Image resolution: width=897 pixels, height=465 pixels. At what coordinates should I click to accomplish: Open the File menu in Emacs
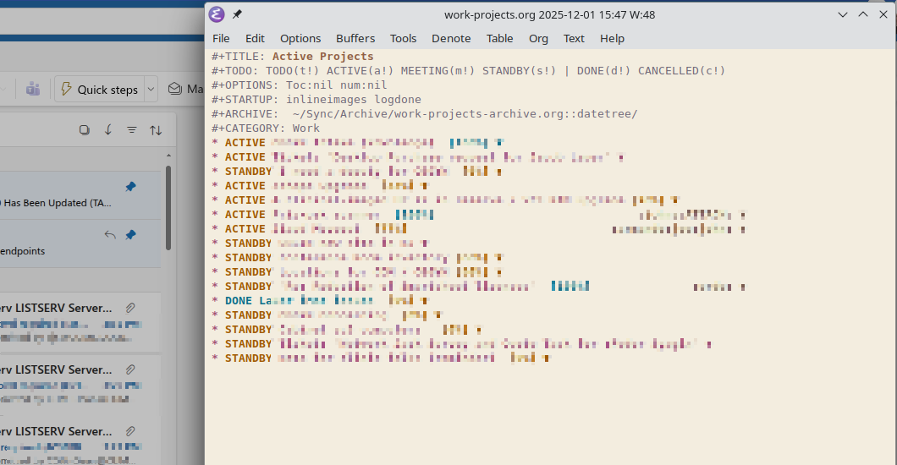(221, 38)
